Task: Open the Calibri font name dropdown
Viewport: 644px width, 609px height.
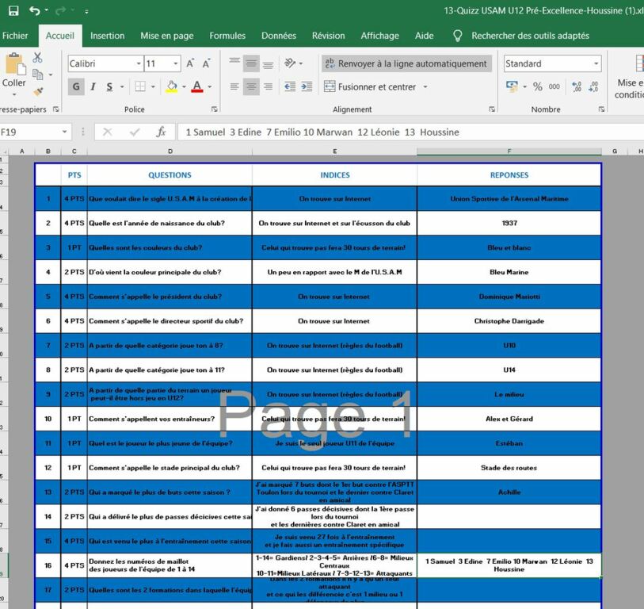Action: (139, 63)
